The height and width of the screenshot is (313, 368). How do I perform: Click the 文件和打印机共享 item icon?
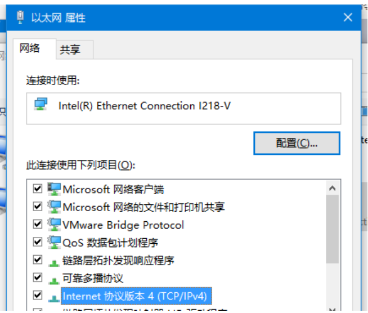[54, 207]
